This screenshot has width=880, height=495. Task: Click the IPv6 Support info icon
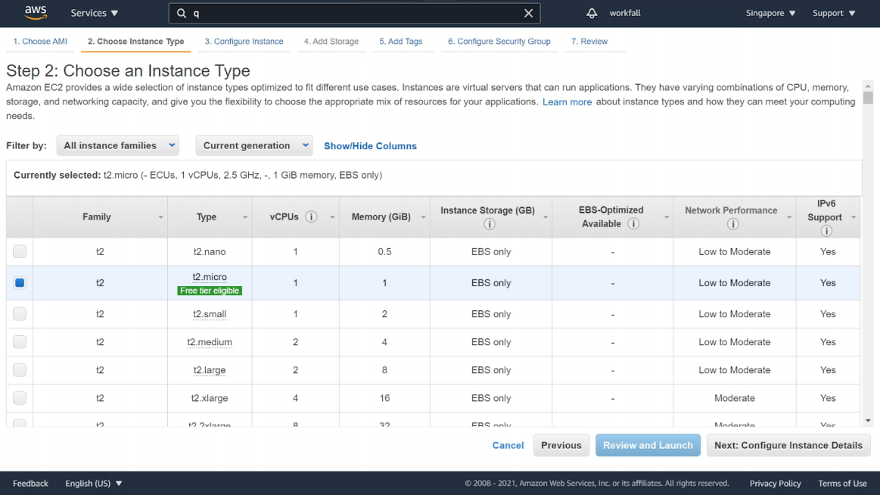pos(826,231)
